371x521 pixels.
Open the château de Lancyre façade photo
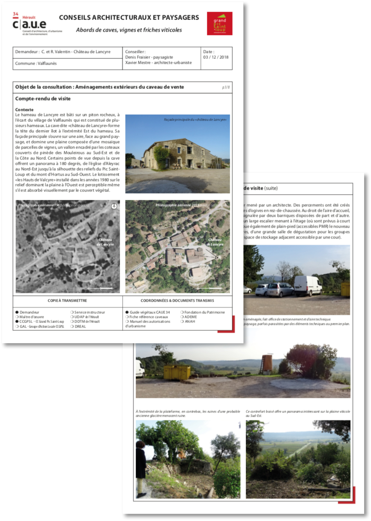177,154
